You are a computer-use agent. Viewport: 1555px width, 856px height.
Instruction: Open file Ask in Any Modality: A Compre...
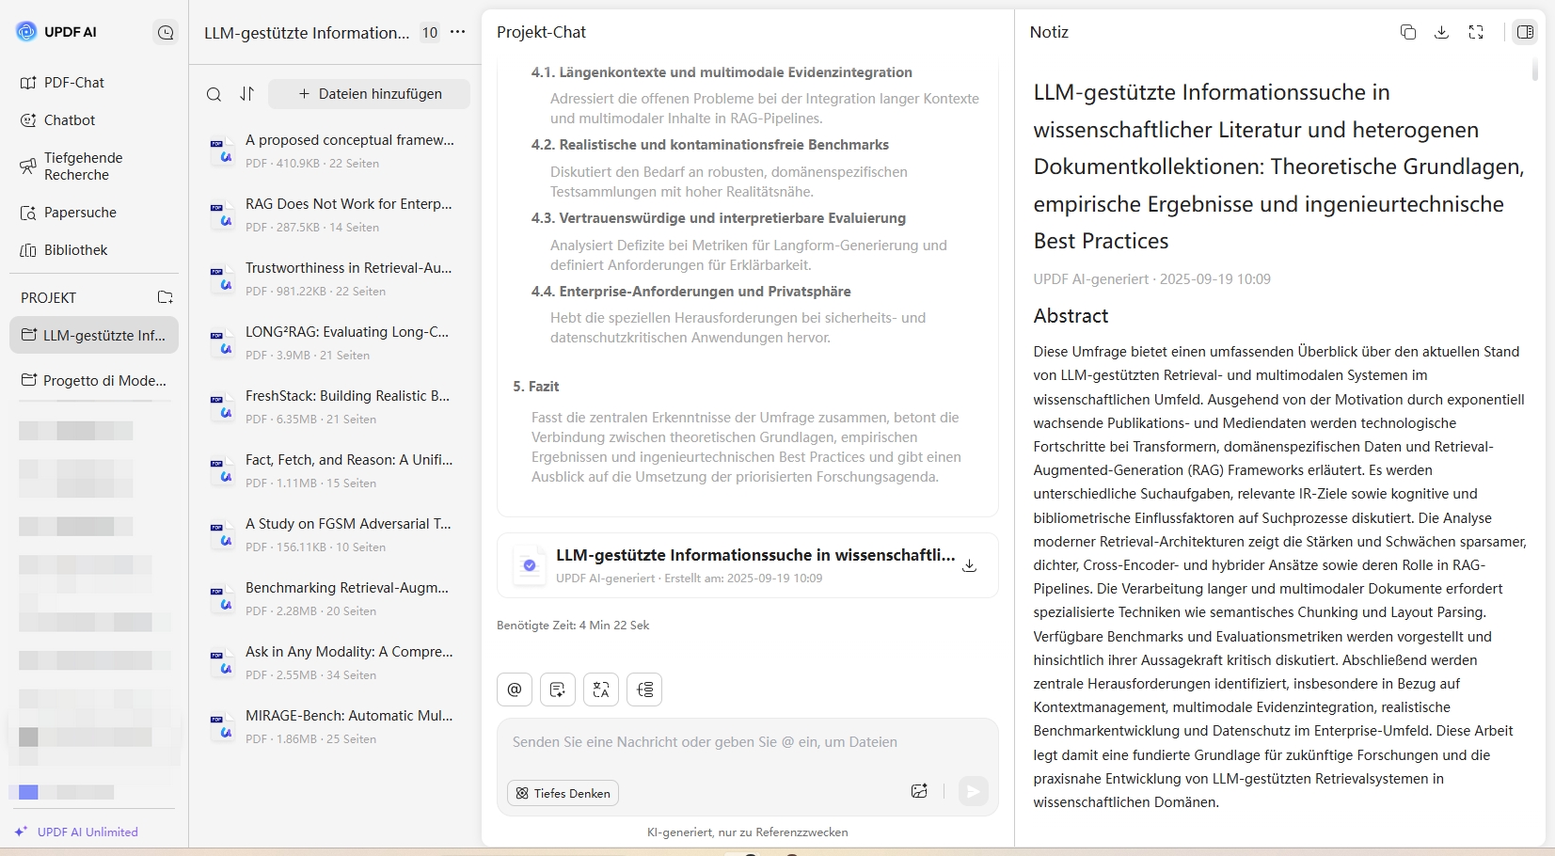(335, 662)
